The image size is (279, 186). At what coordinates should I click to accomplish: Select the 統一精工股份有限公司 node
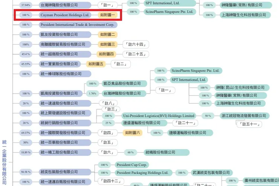tap(65, 152)
